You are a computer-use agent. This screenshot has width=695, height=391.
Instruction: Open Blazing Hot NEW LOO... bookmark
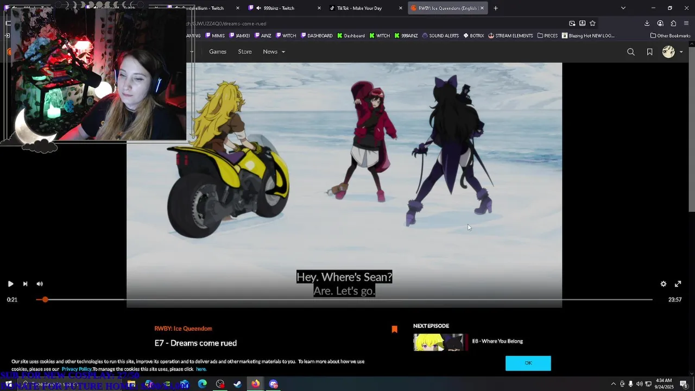[588, 36]
